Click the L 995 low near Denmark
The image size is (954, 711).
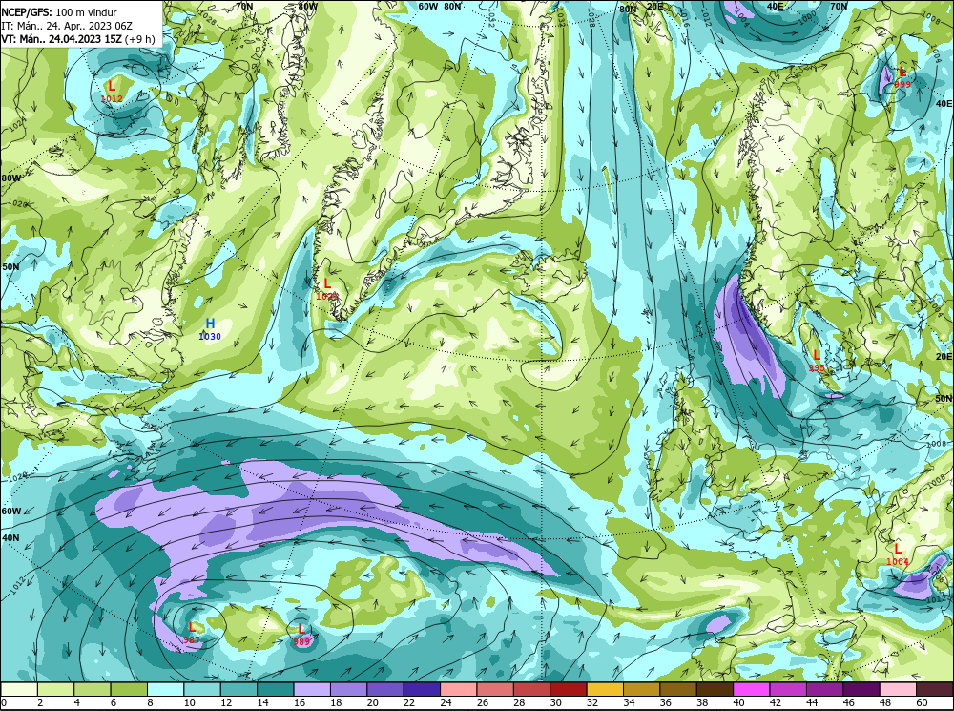817,361
